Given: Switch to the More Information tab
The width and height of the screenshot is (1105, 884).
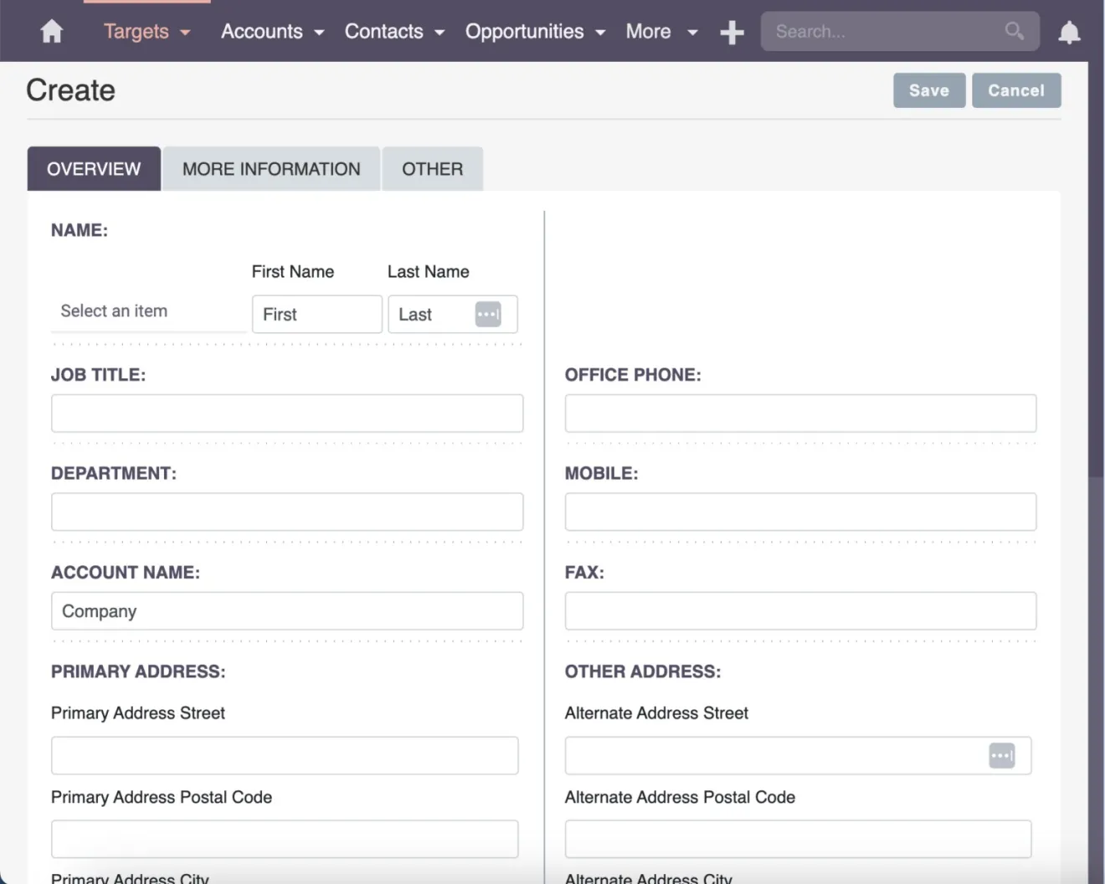Looking at the screenshot, I should coord(271,169).
